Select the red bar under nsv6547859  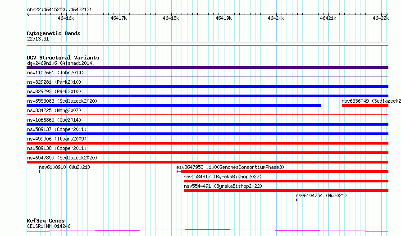207,162
